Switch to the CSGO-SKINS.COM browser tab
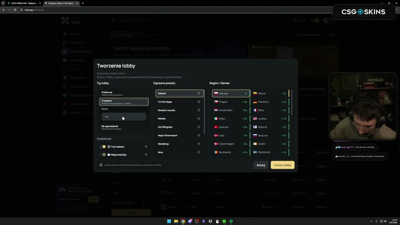The width and height of the screenshot is (400, 225). [x=24, y=3]
